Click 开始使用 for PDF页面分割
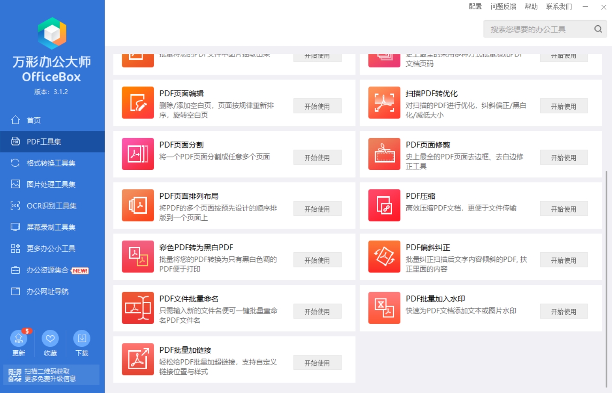 pyautogui.click(x=317, y=157)
